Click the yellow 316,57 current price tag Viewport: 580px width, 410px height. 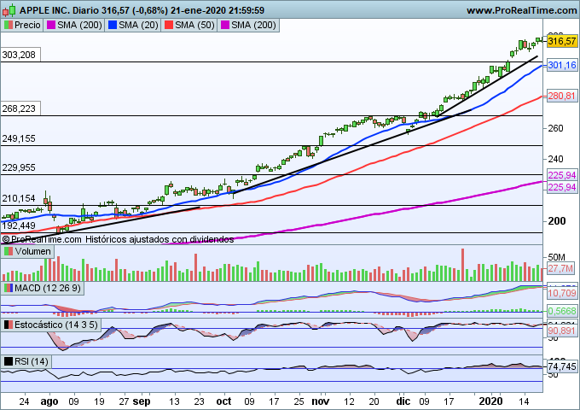(562, 41)
